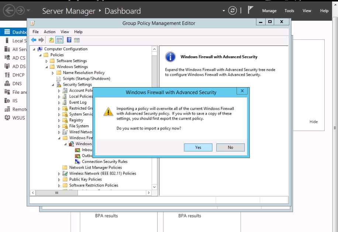Viewport: 338px width, 232px height.
Task: Click the forward arrow in editor toolbar
Action: click(x=41, y=40)
